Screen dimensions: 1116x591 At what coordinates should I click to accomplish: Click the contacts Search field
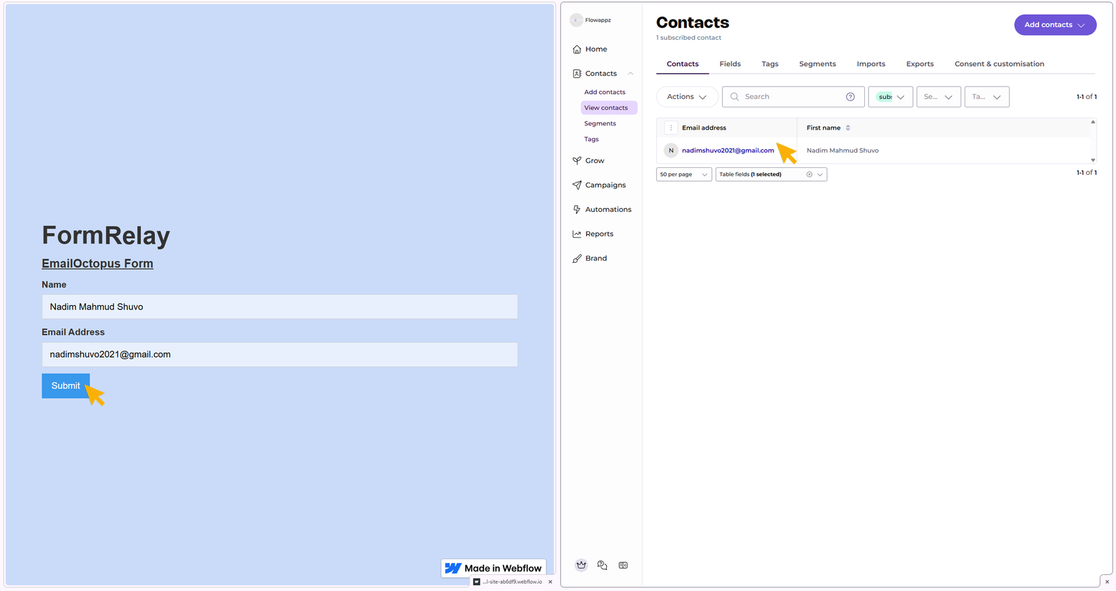click(x=794, y=97)
